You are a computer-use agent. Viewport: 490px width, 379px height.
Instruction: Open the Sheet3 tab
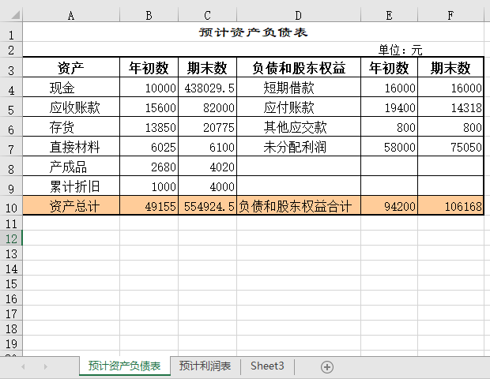pos(267,366)
